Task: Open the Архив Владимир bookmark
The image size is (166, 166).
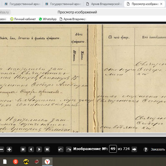Action: [73, 19]
